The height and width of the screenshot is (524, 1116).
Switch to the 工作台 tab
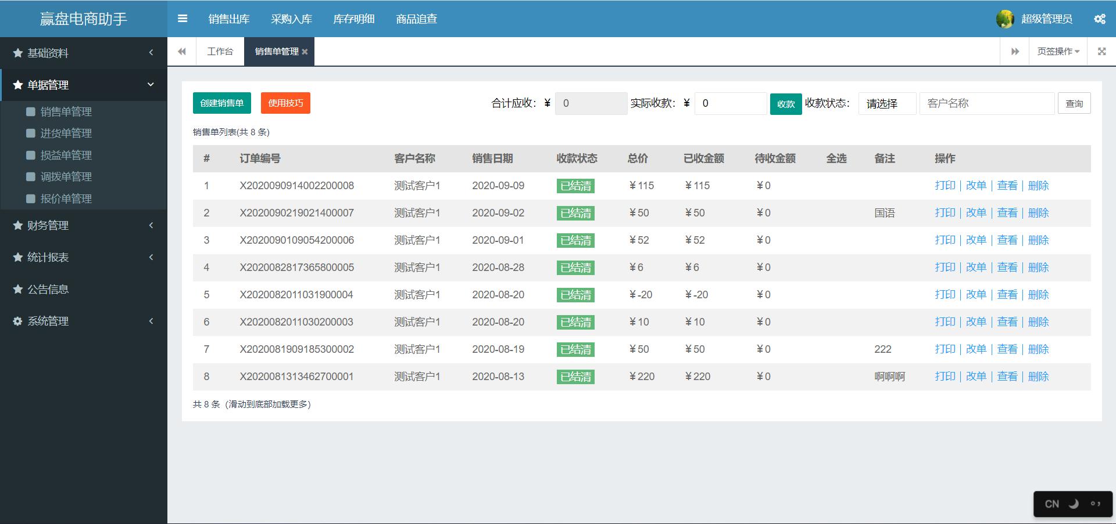point(220,52)
